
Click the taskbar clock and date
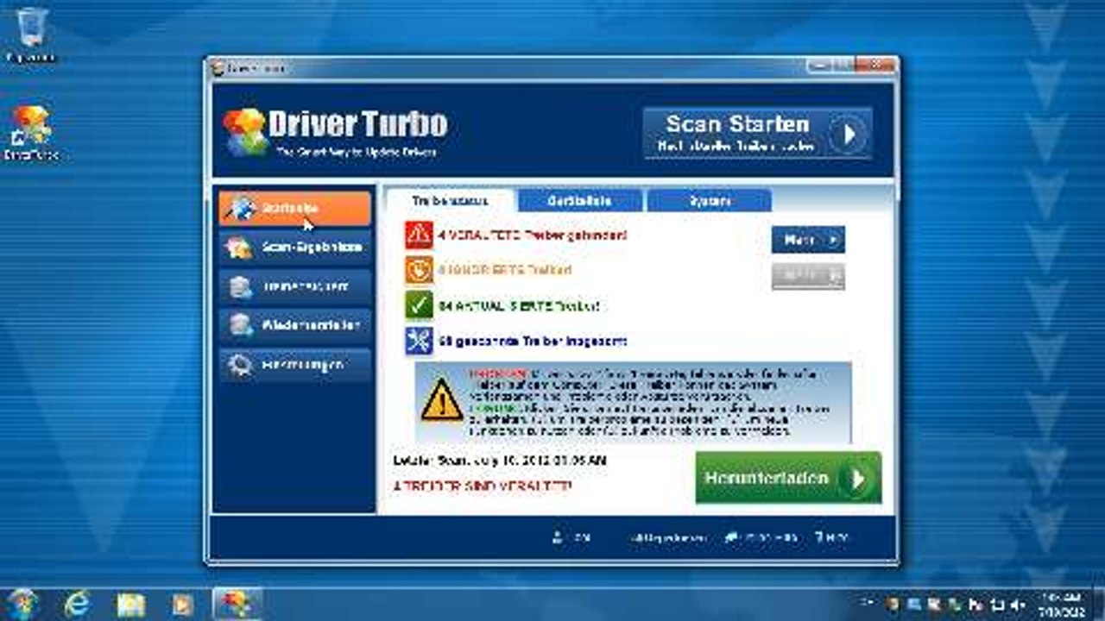pos(1062,604)
